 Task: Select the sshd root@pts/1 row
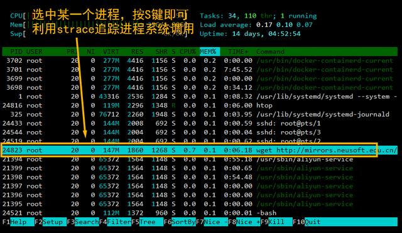pyautogui.click(x=200, y=124)
